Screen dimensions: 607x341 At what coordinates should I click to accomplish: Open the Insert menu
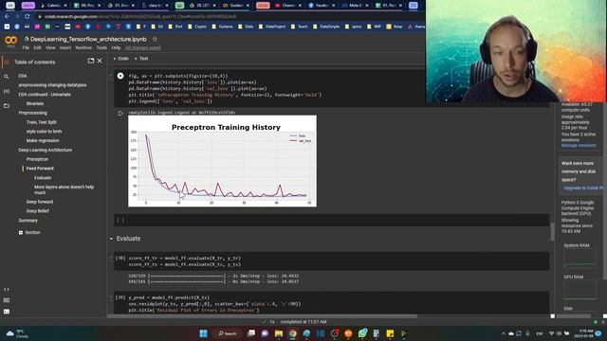coord(65,48)
